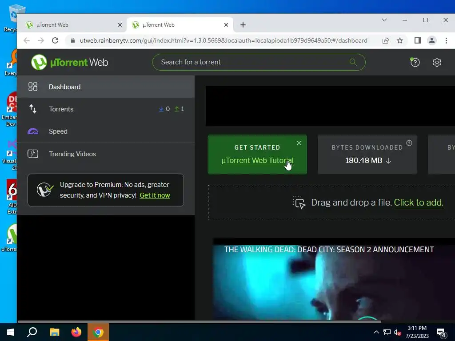This screenshot has height=341, width=455.
Task: Open Windows Start menu
Action: [11, 332]
